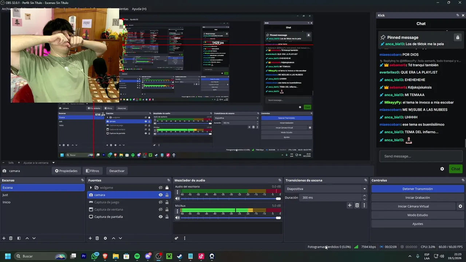This screenshot has height=262, width=466.
Task: Increase transition duration with up arrow
Action: [x=364, y=196]
